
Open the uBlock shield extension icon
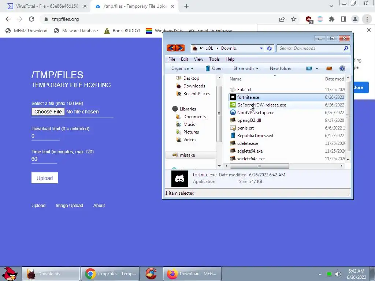[309, 19]
